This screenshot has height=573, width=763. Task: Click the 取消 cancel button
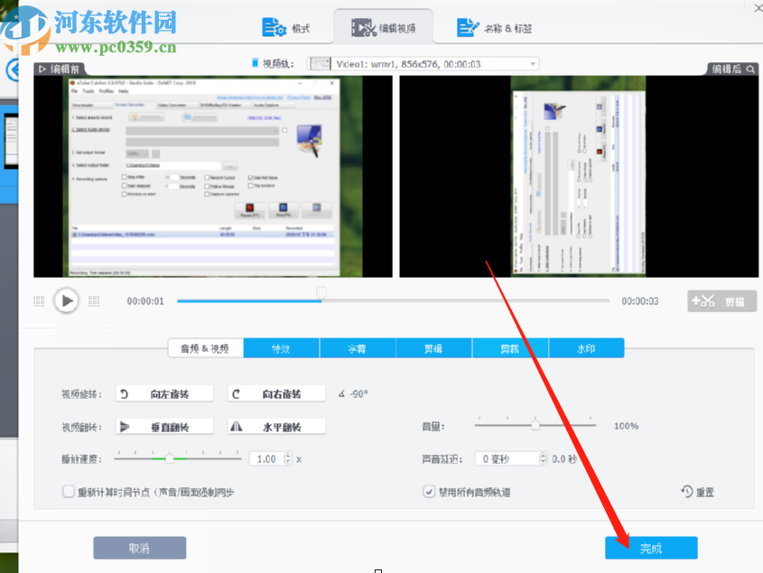[140, 549]
